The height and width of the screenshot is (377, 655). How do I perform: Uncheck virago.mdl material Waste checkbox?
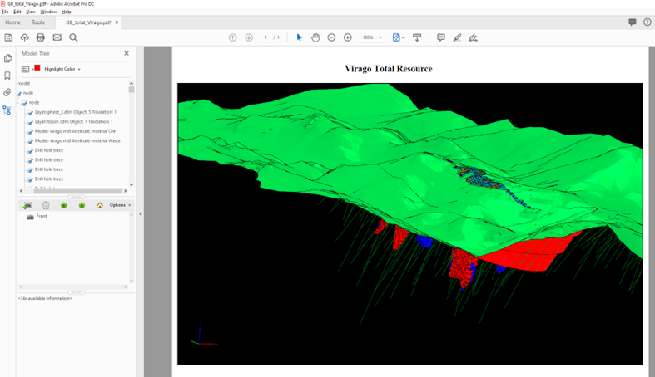click(30, 142)
